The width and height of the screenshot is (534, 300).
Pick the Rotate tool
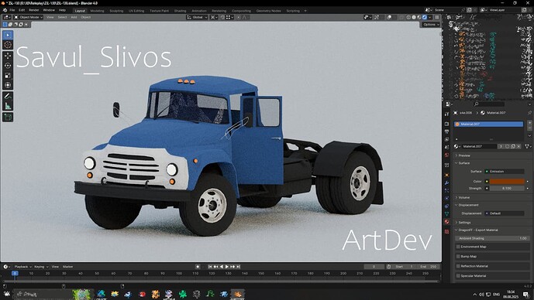click(8, 66)
